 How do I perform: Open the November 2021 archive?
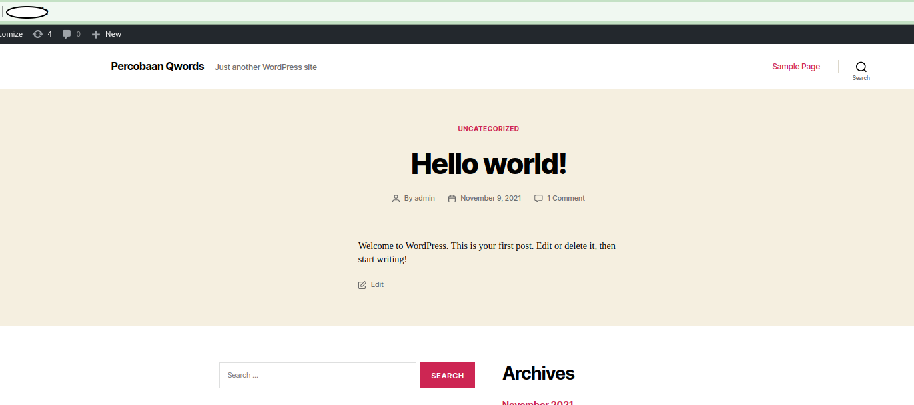(537, 402)
